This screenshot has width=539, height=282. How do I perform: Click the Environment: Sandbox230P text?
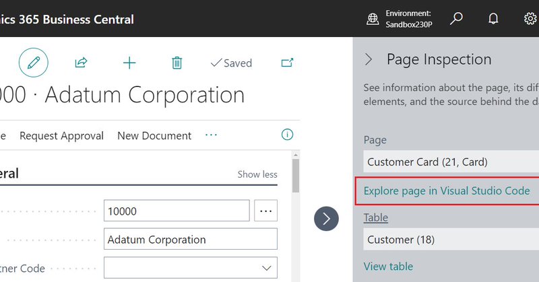pos(408,19)
